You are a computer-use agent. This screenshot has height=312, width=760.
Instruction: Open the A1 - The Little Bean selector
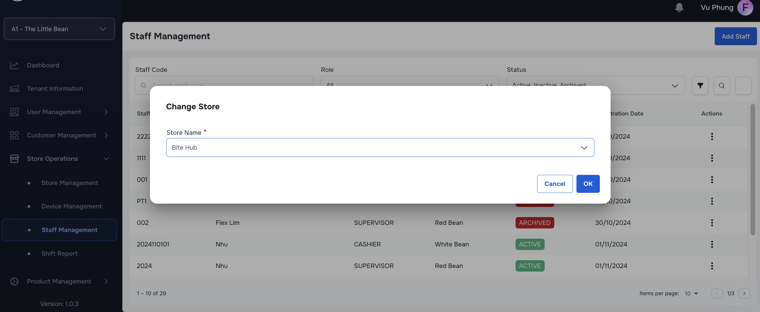point(59,29)
